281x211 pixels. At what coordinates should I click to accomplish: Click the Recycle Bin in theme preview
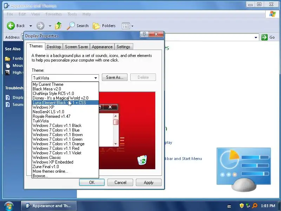142,160
